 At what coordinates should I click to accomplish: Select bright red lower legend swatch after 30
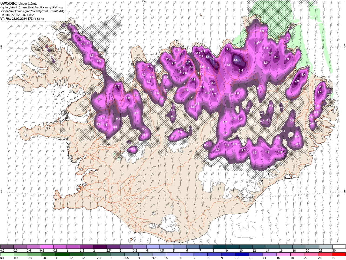coord(339,254)
